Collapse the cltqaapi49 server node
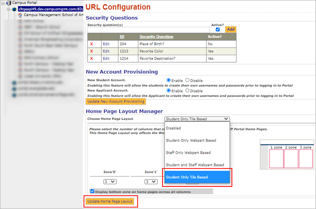Viewport: 316px width, 209px height. click(8, 9)
